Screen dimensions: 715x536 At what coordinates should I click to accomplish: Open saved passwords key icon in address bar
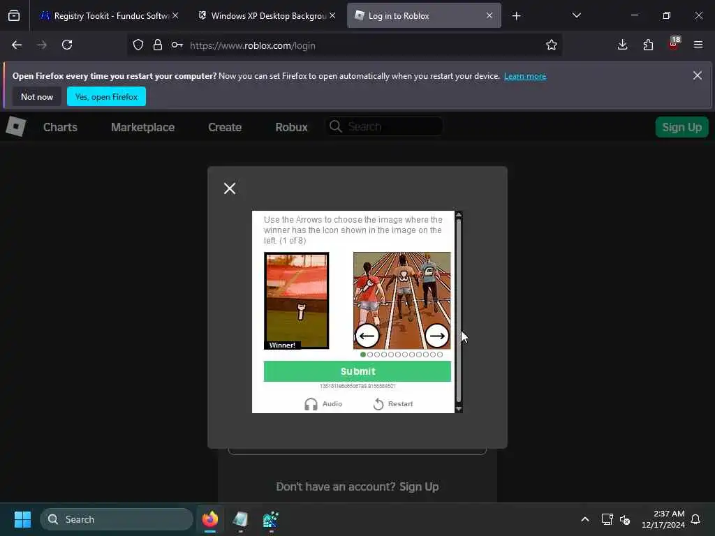click(177, 45)
